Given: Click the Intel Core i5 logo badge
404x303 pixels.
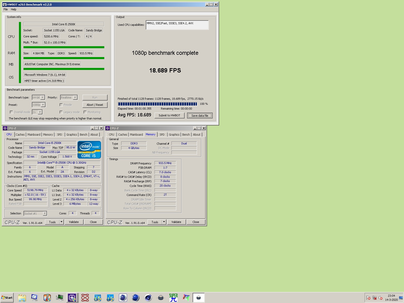Looking at the screenshot, I should (89, 150).
